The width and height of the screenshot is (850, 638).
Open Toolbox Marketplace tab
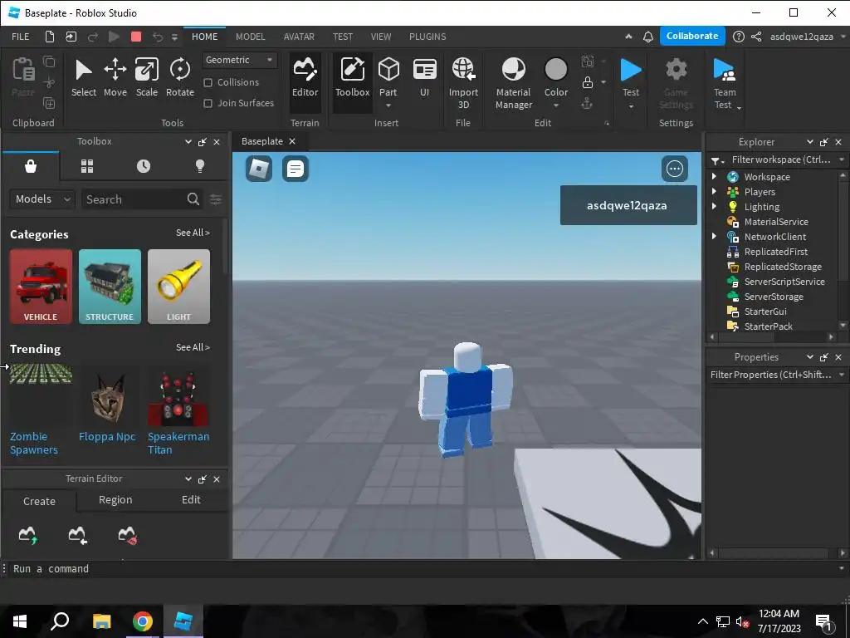coord(31,166)
